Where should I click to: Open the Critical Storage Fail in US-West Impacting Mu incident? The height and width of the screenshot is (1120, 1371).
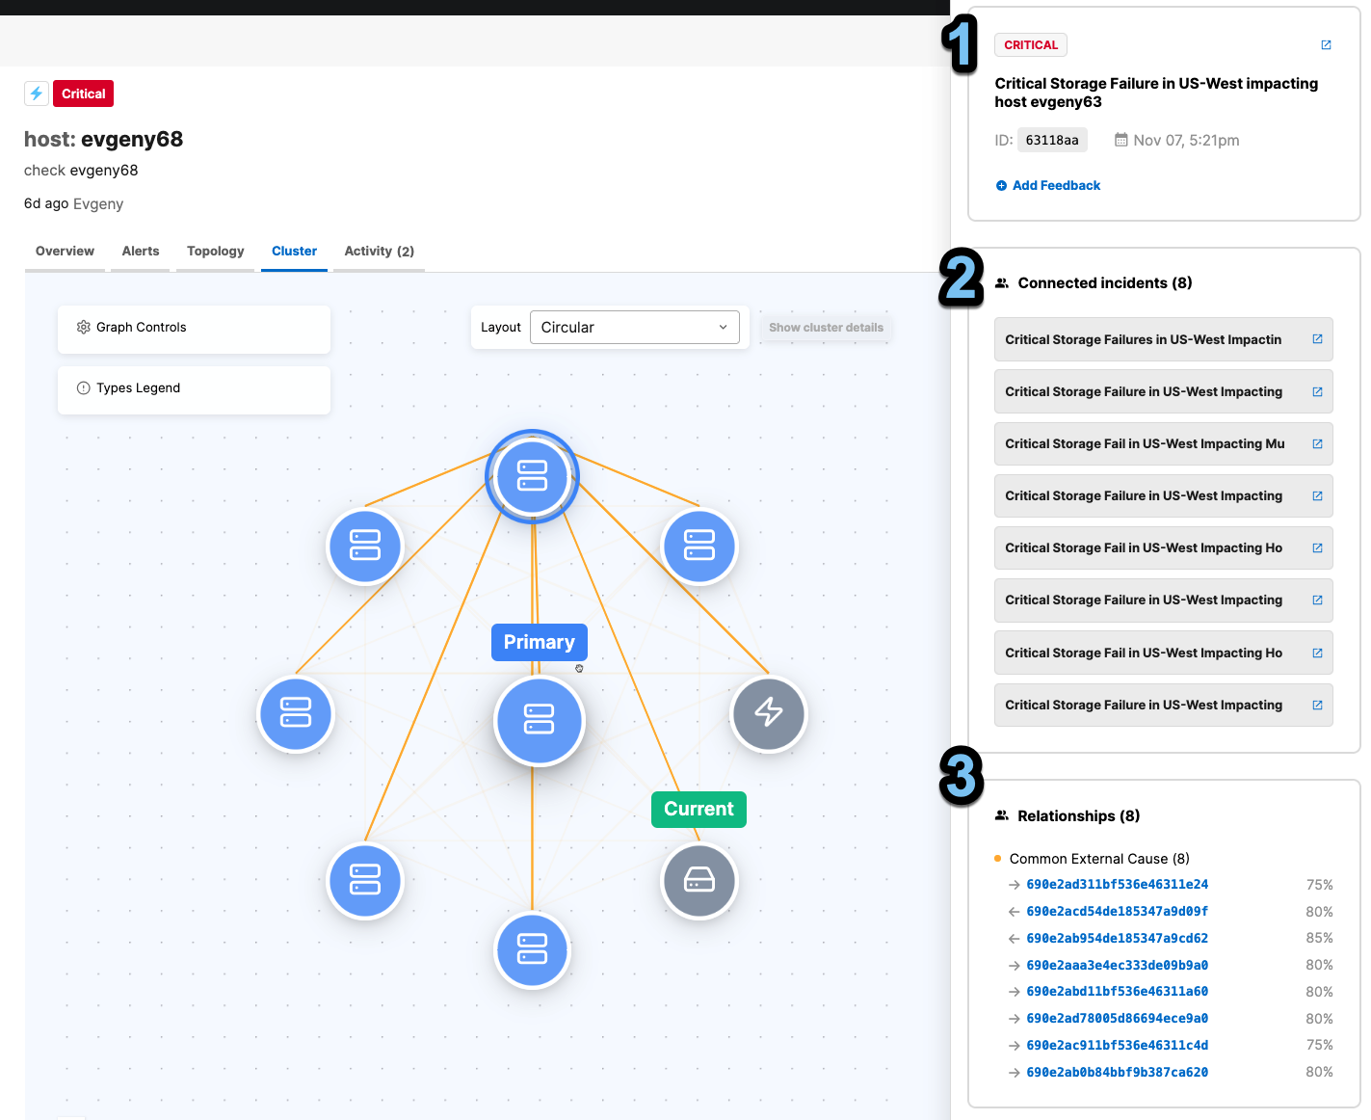1145,443
